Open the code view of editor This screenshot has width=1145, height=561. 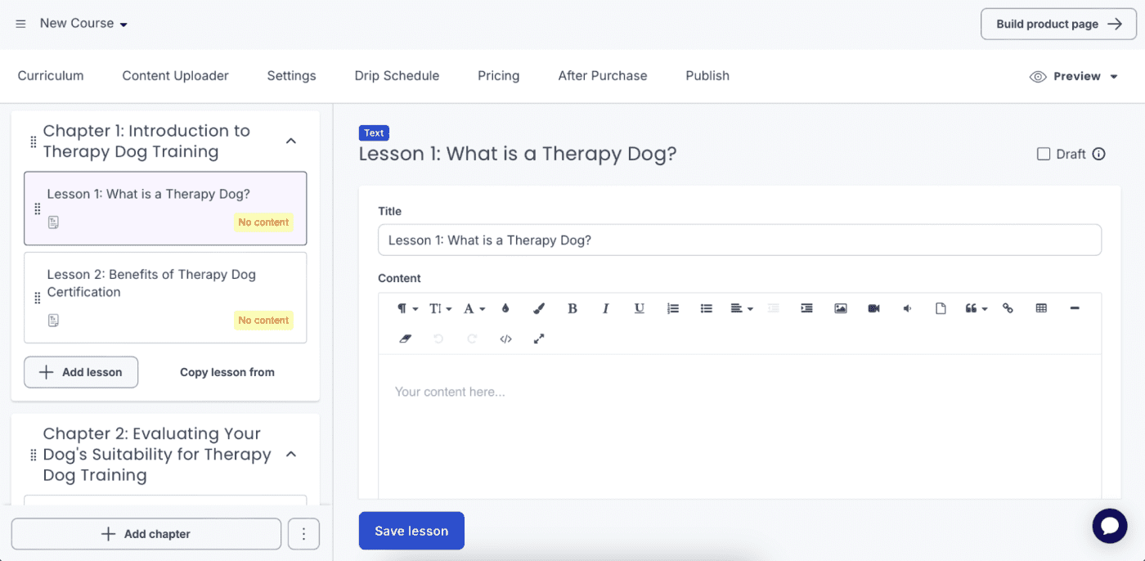click(x=505, y=339)
